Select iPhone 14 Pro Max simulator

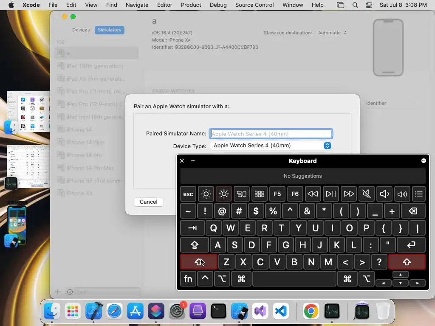96,168
